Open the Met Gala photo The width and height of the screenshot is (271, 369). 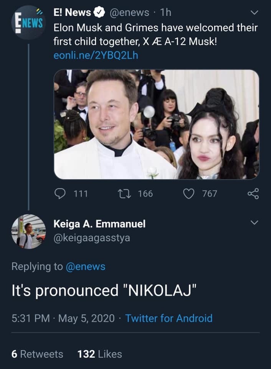156,124
